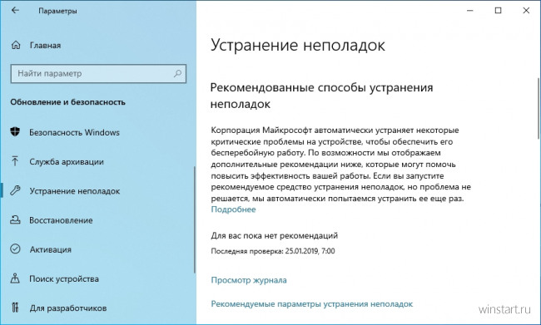Click the developer tools icon beside Для разработчиков

point(15,308)
